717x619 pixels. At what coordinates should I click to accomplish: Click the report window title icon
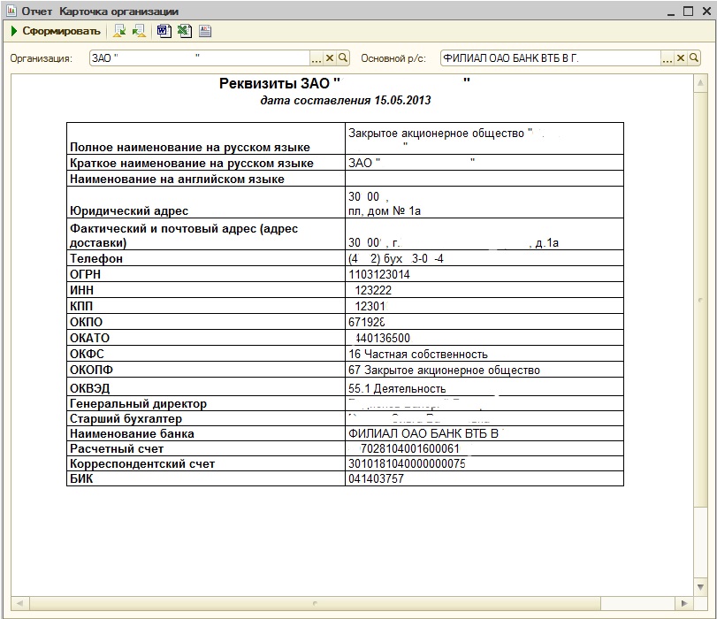pyautogui.click(x=11, y=11)
